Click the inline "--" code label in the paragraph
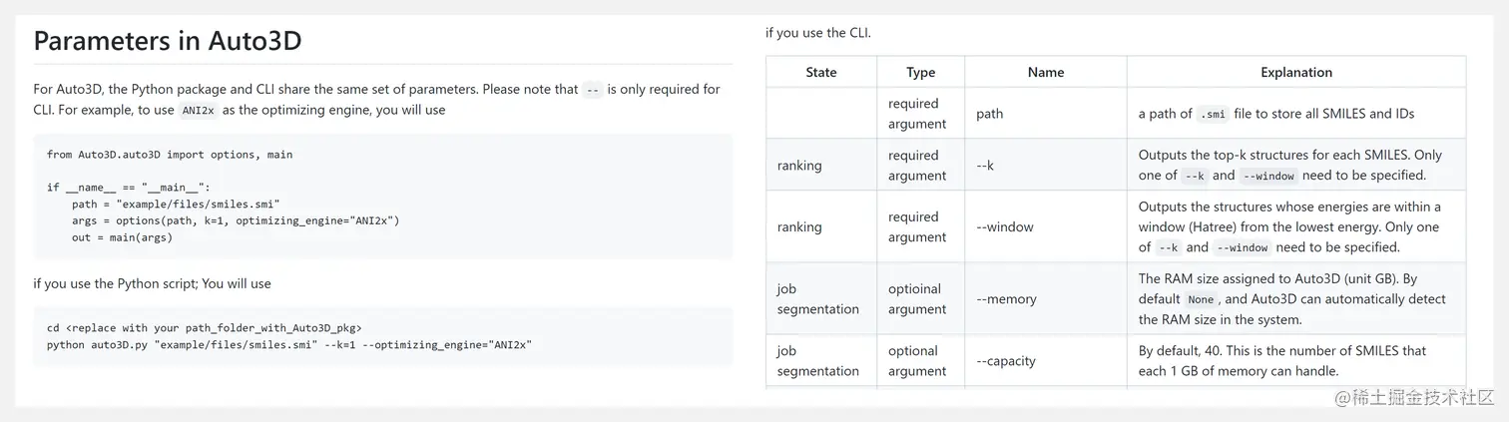The height and width of the screenshot is (422, 1509). [593, 89]
